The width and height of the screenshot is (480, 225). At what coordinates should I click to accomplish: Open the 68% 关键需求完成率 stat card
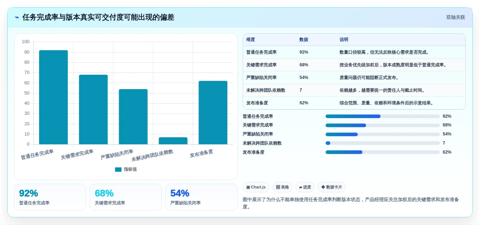[x=126, y=197]
